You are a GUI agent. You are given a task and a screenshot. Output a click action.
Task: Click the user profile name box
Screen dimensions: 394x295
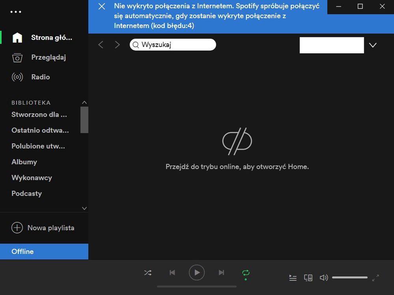[x=332, y=45]
